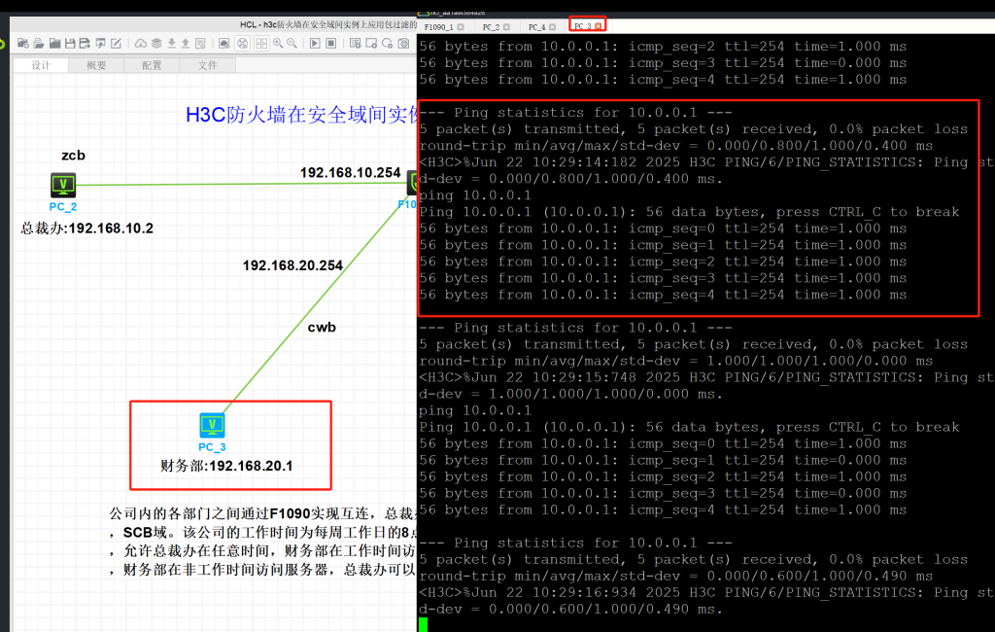Image resolution: width=995 pixels, height=632 pixels.
Task: Click the PC_3 device name label
Action: 212,447
